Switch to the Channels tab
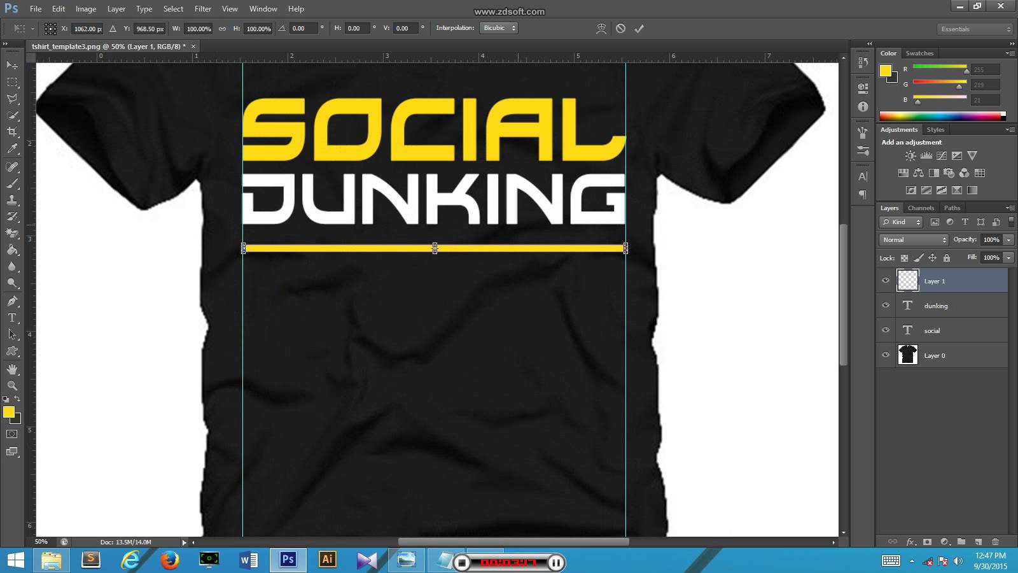Image resolution: width=1018 pixels, height=573 pixels. click(x=921, y=208)
